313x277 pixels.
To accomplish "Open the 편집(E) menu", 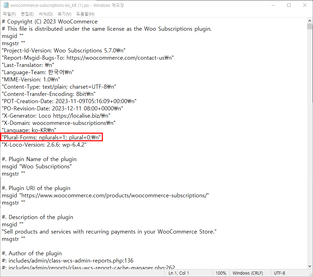I will 27,14.
